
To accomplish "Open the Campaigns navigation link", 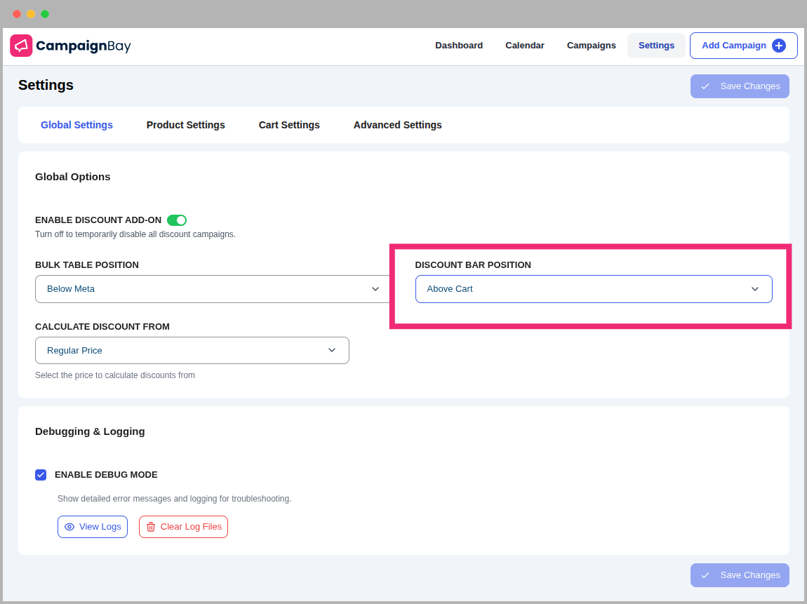I will [x=591, y=46].
